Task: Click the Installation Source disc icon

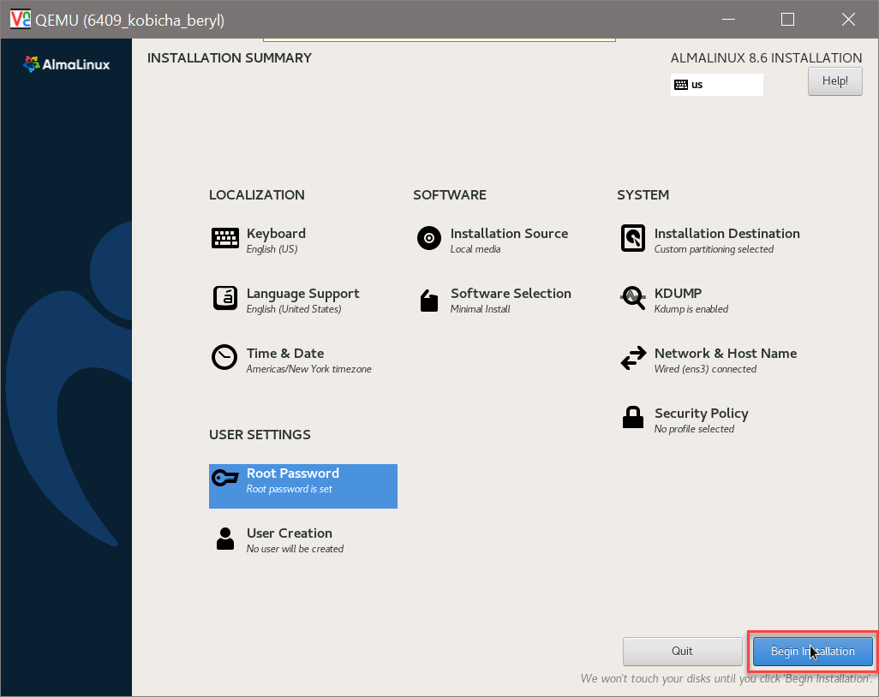Action: 429,238
